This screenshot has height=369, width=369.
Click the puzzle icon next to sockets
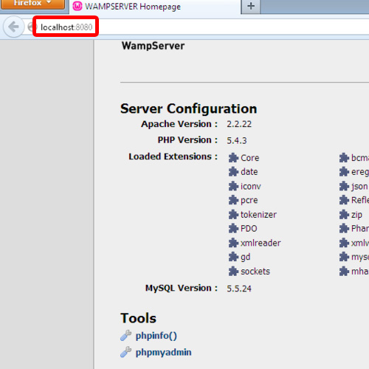pyautogui.click(x=233, y=272)
